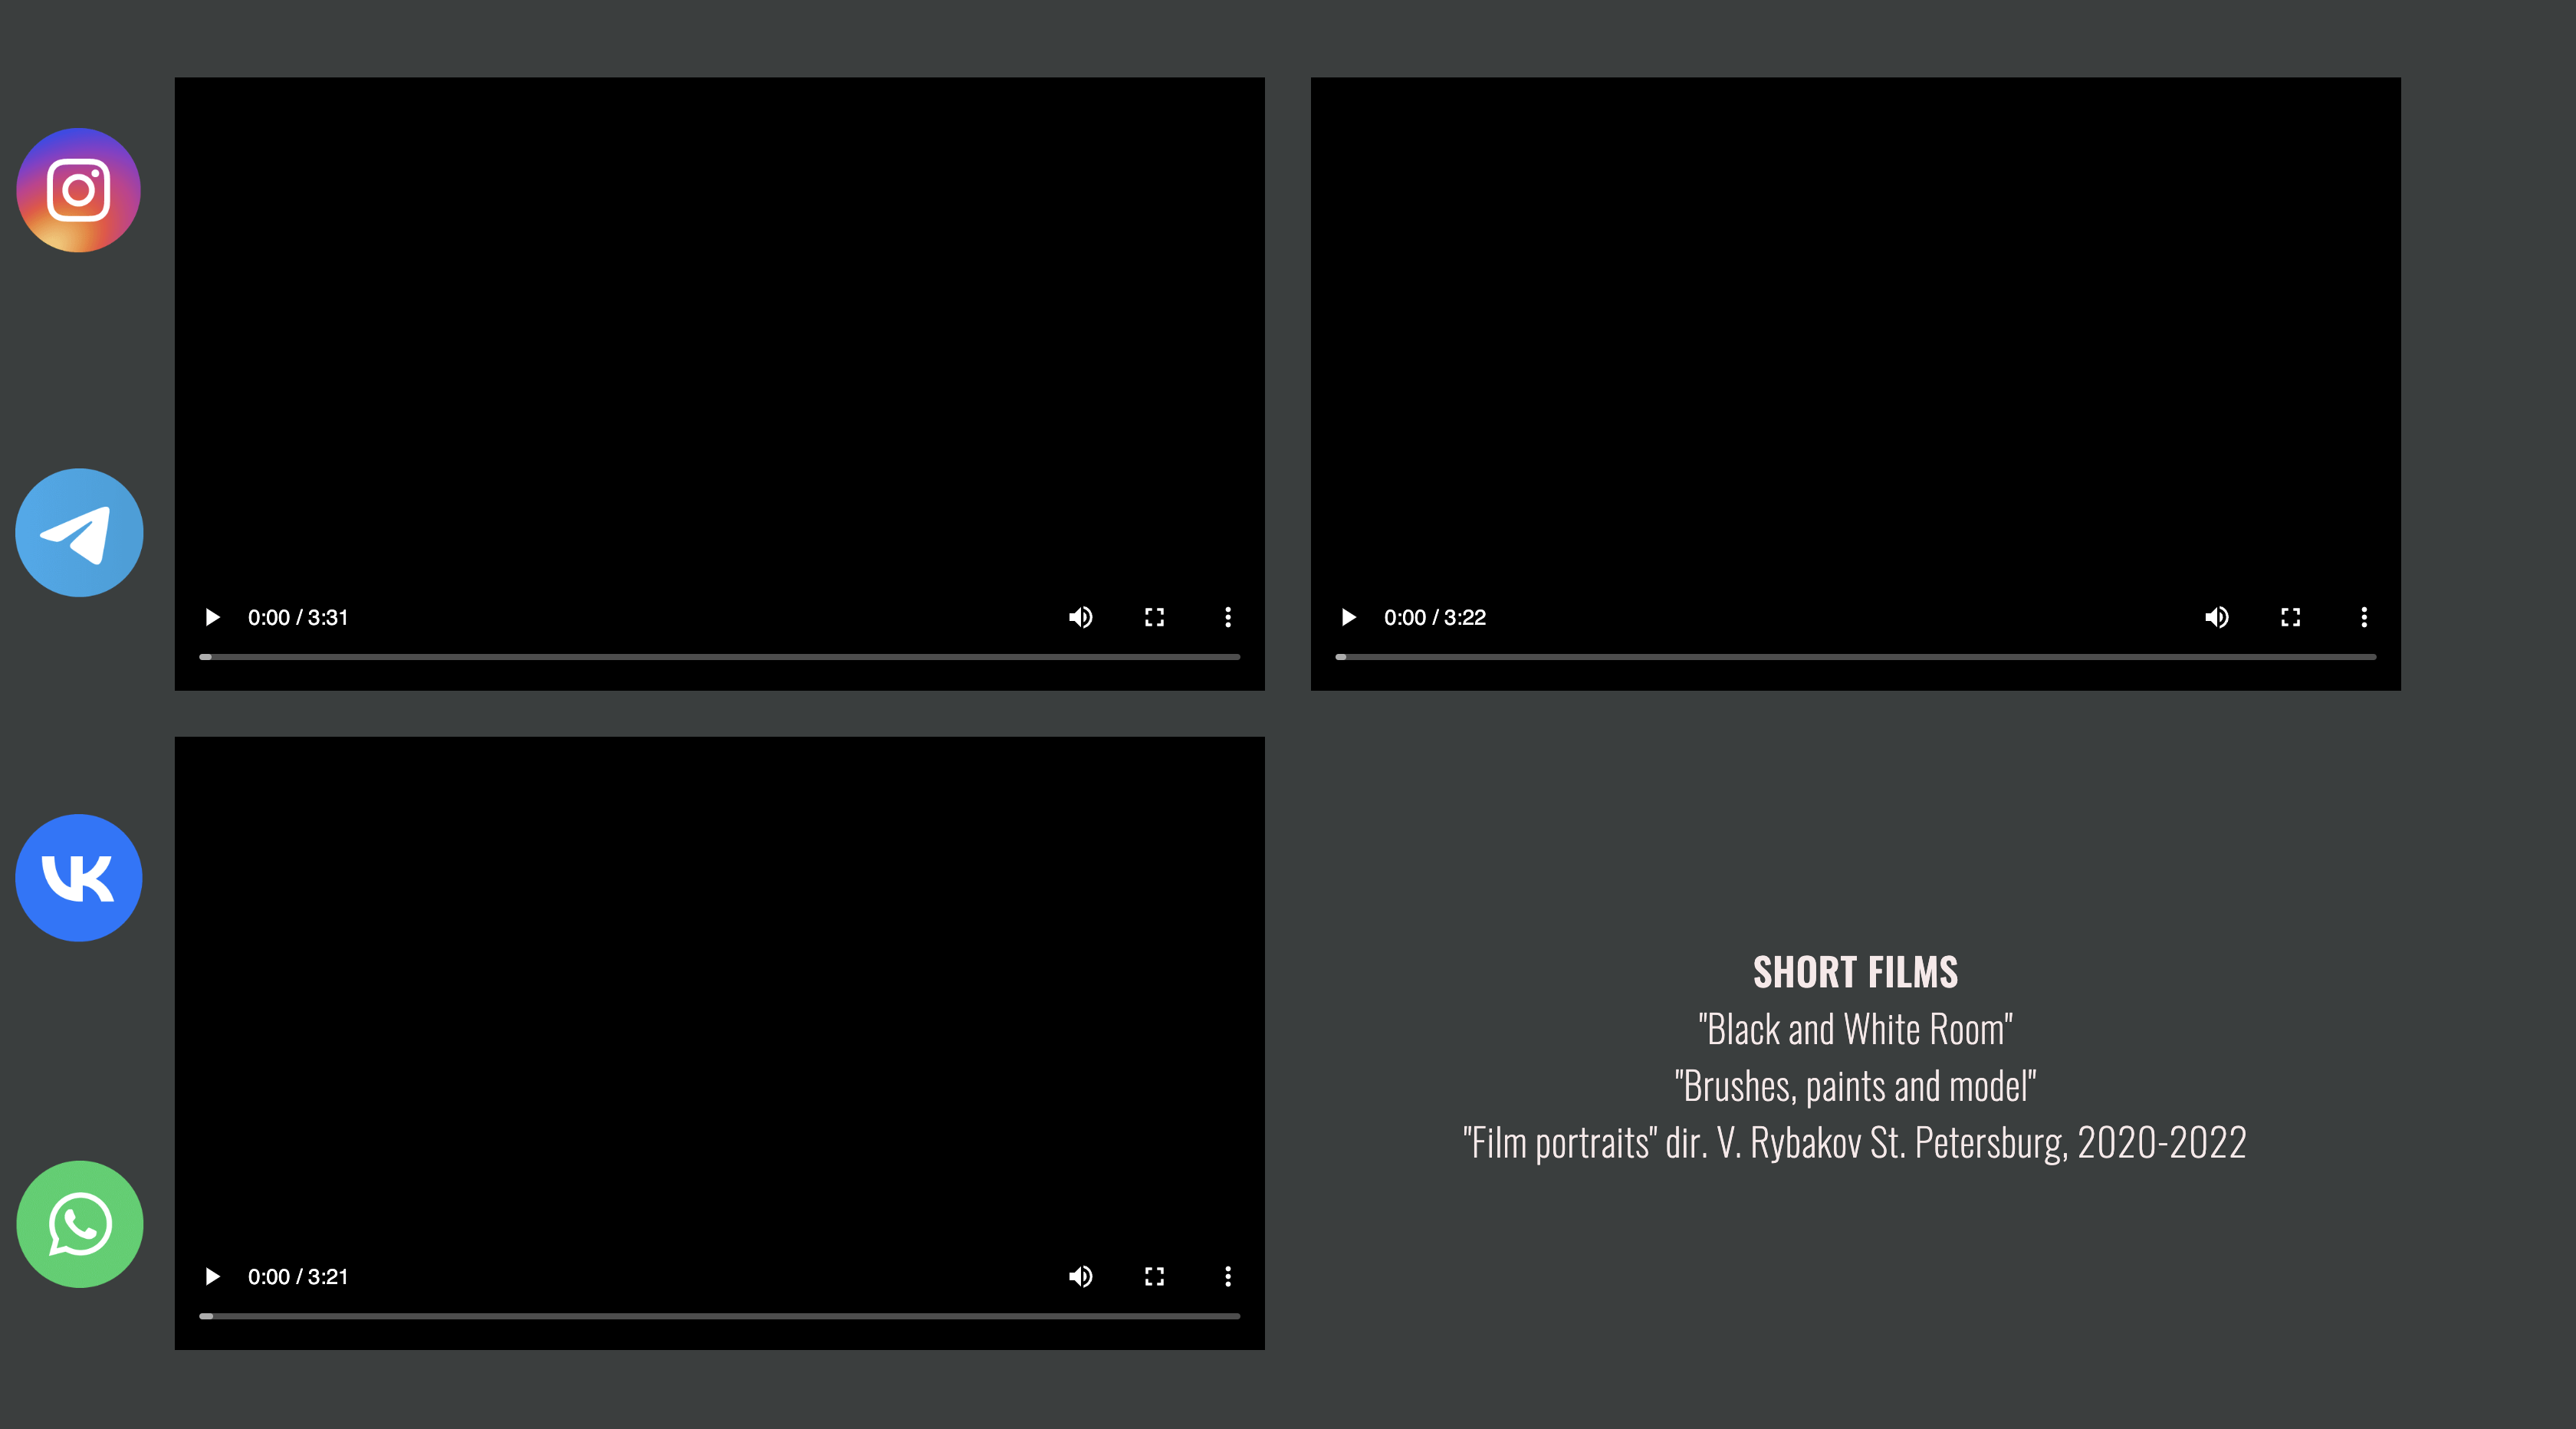Viewport: 2576px width, 1429px height.
Task: Click the 0:00 / 3:31 time display
Action: [298, 617]
